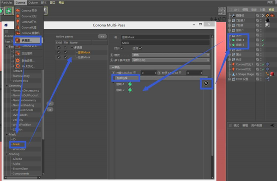Viewport: 277px width, 181px height.
Task: Click the L Shape Stage object icon
Action: [233, 74]
